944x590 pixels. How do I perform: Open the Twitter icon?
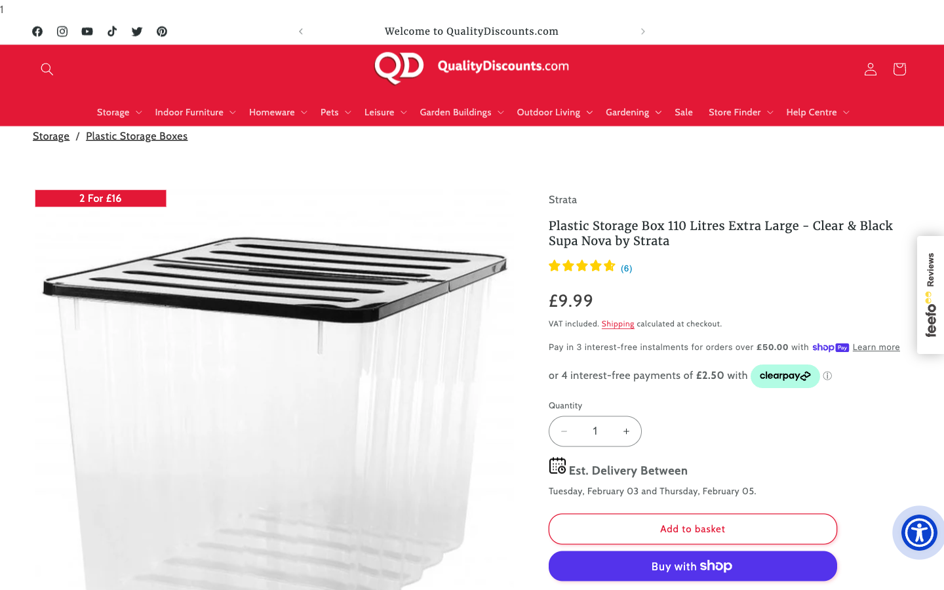click(137, 31)
